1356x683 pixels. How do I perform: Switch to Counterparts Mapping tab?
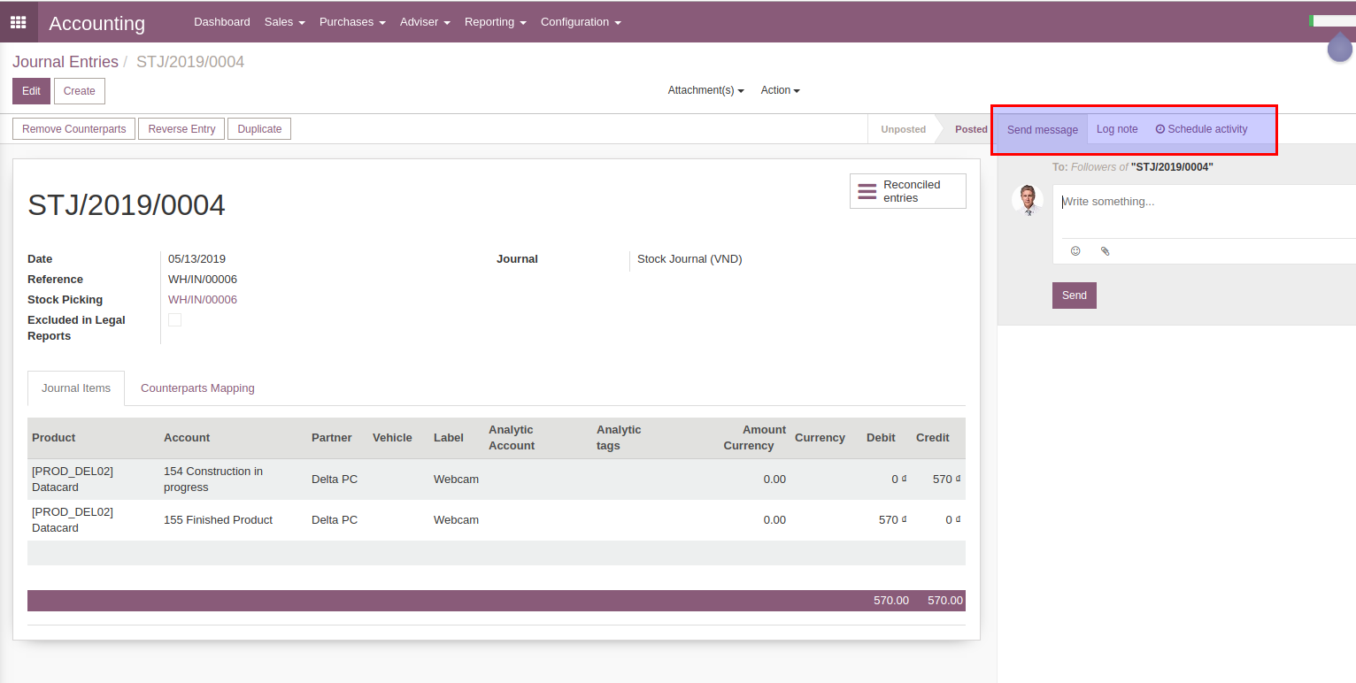pos(197,388)
